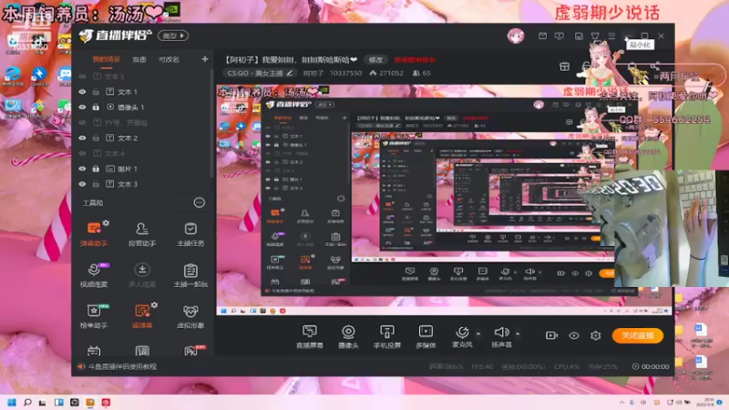Open the 读弹幕 read danmaku tool
729x410 pixels.
142,316
